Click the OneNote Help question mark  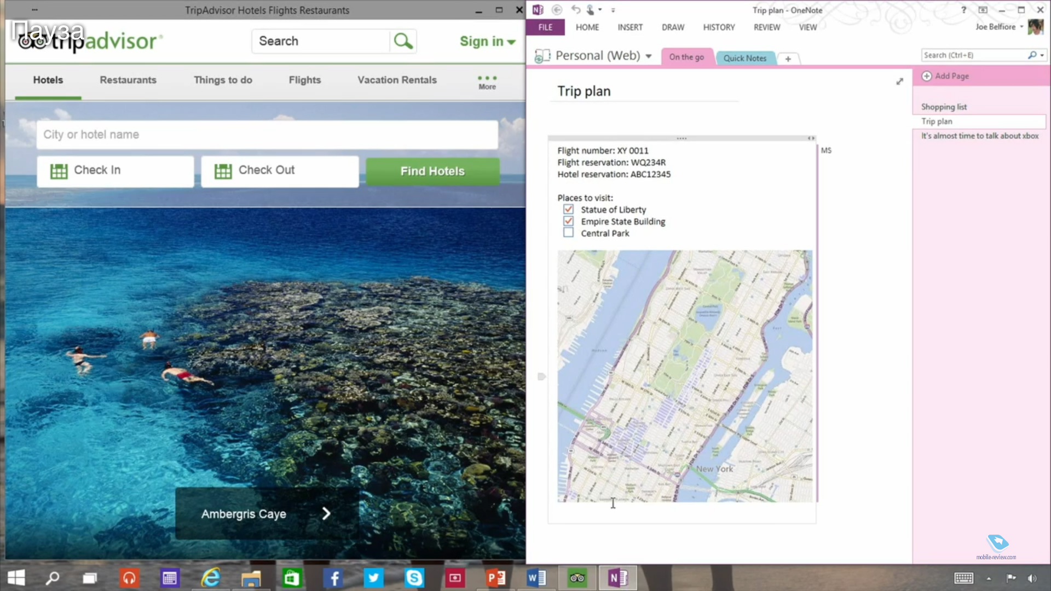point(964,10)
